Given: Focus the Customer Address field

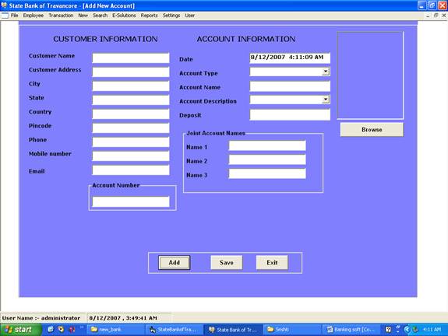Looking at the screenshot, I should click(x=131, y=72).
